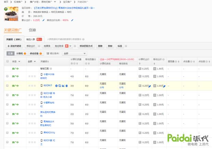
Task: Select the 汇总 view tab
Action: click(10, 54)
